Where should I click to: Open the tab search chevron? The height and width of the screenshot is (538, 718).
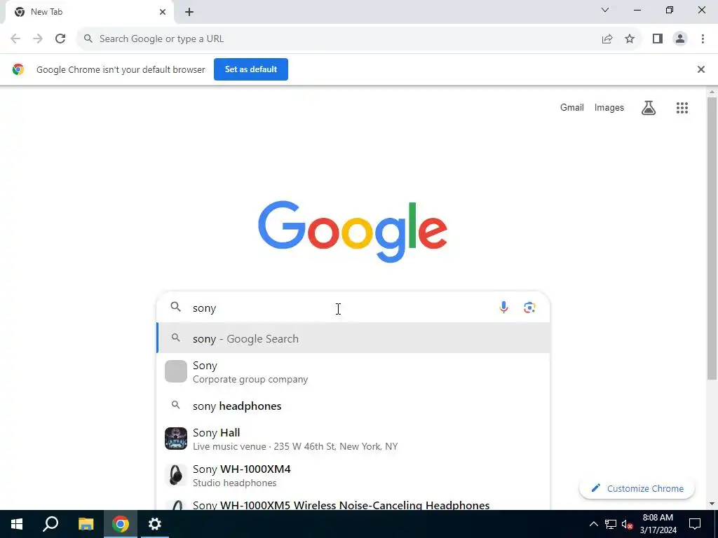tap(605, 10)
